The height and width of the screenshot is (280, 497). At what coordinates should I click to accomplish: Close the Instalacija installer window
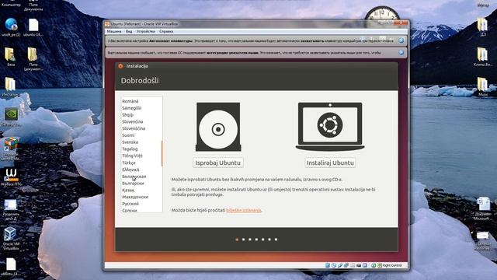[120, 66]
